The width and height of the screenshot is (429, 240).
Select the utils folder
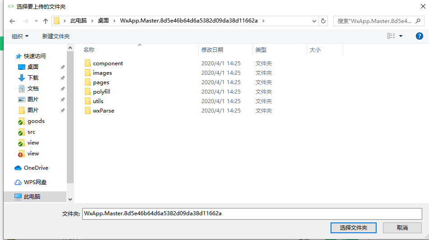(98, 101)
